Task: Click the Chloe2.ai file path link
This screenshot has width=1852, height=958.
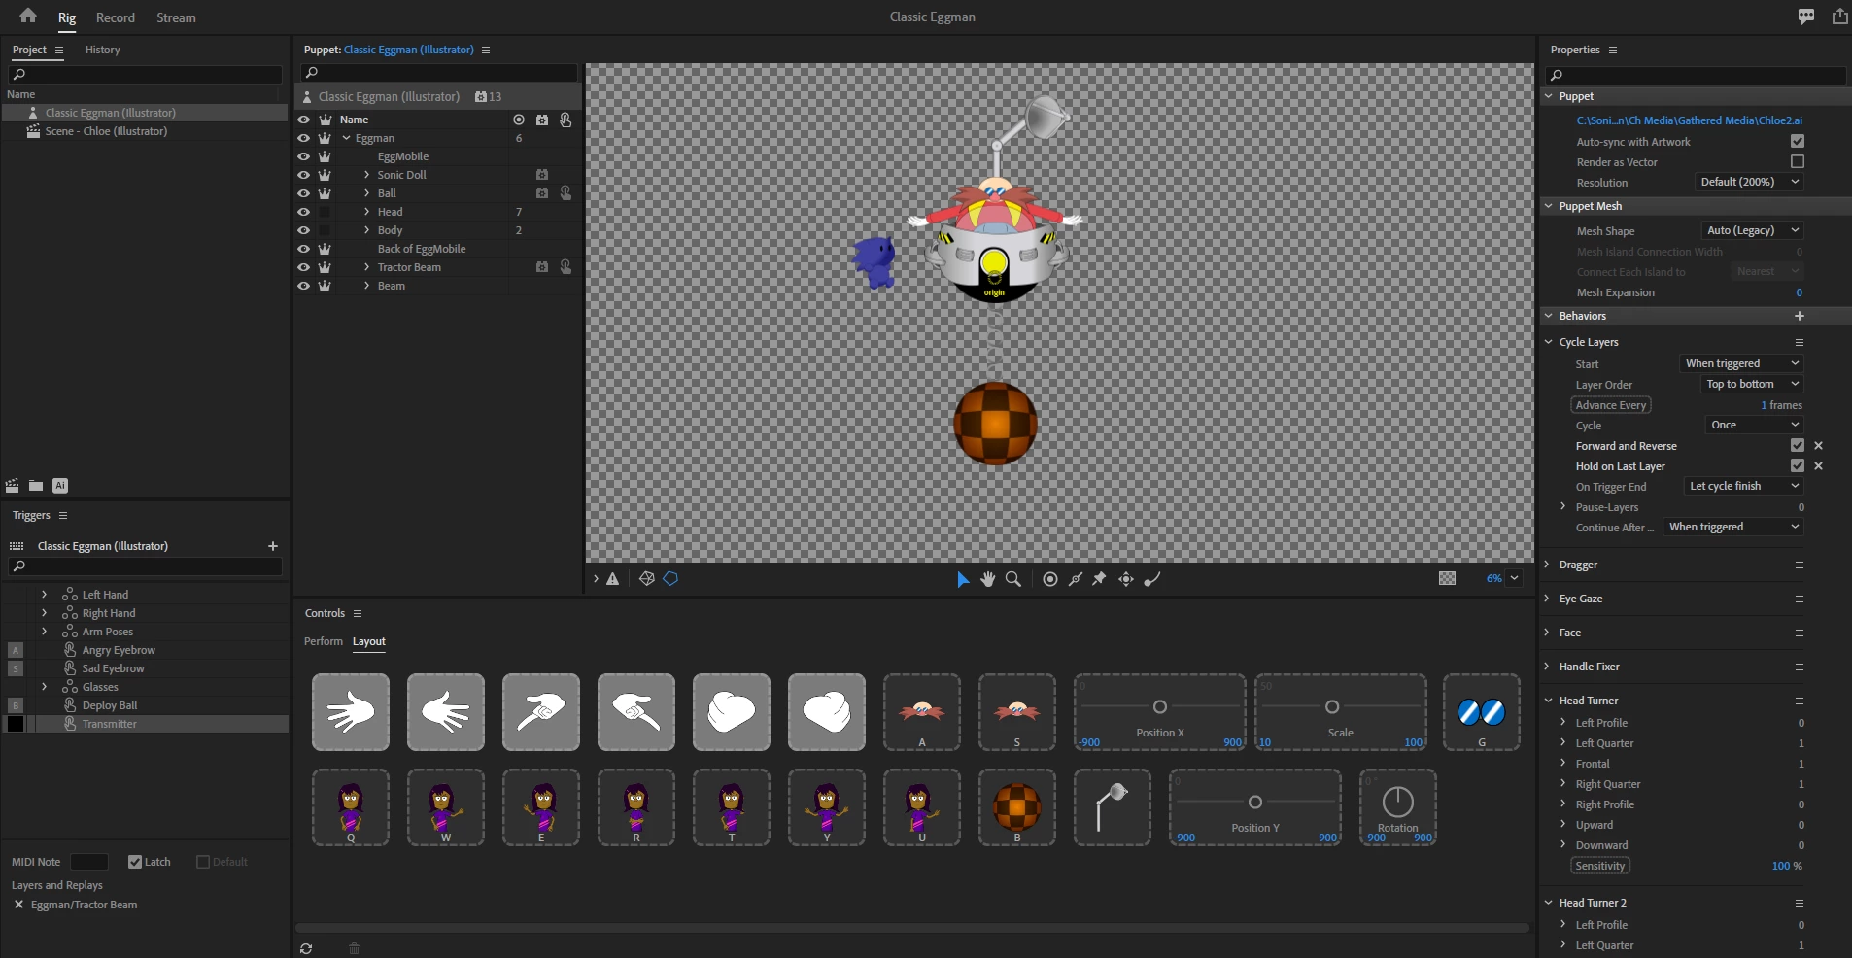Action: point(1690,120)
